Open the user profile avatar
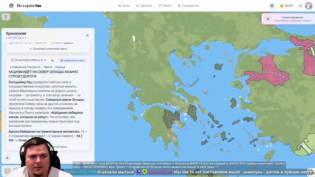This screenshot has height=177, width=315. pos(309,6)
